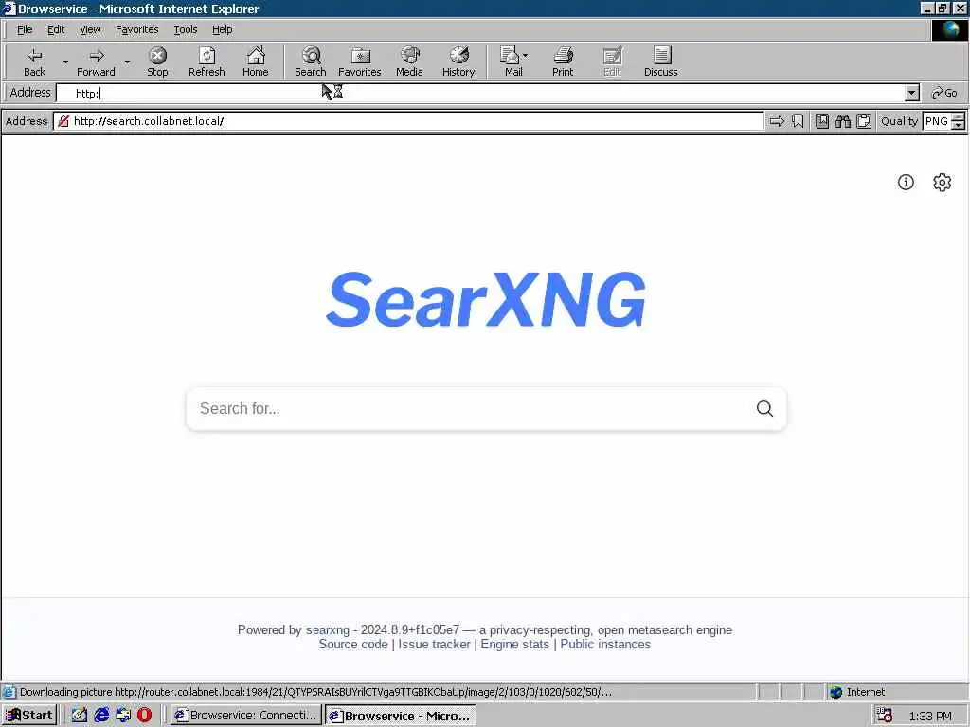970x727 pixels.
Task: Click the insecure page icon in Browservice address
Action: (63, 121)
